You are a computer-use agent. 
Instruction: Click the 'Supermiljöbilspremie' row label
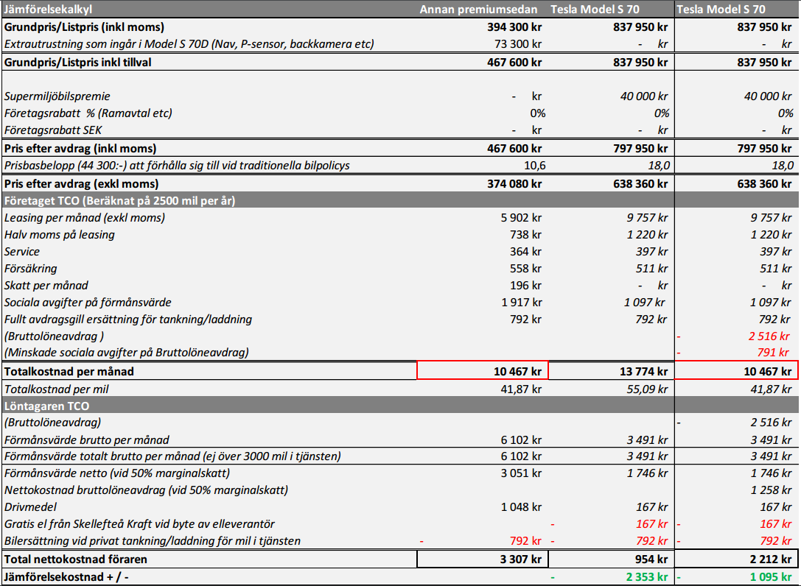[57, 96]
